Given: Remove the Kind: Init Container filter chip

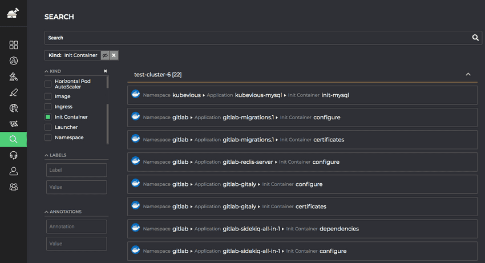Looking at the screenshot, I should [x=114, y=55].
